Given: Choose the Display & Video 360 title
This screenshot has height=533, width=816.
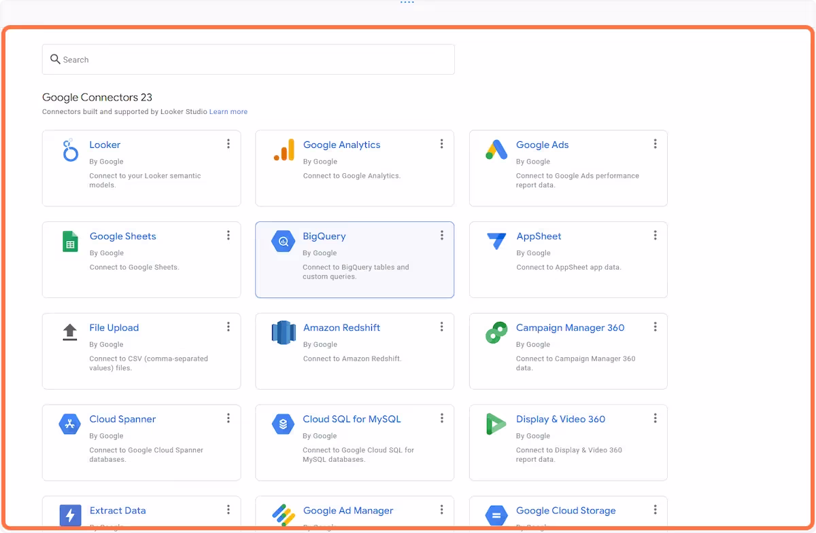Looking at the screenshot, I should click(x=560, y=420).
